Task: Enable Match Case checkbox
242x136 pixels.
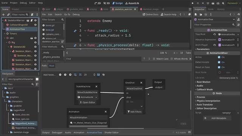Action: pyautogui.click(x=154, y=59)
